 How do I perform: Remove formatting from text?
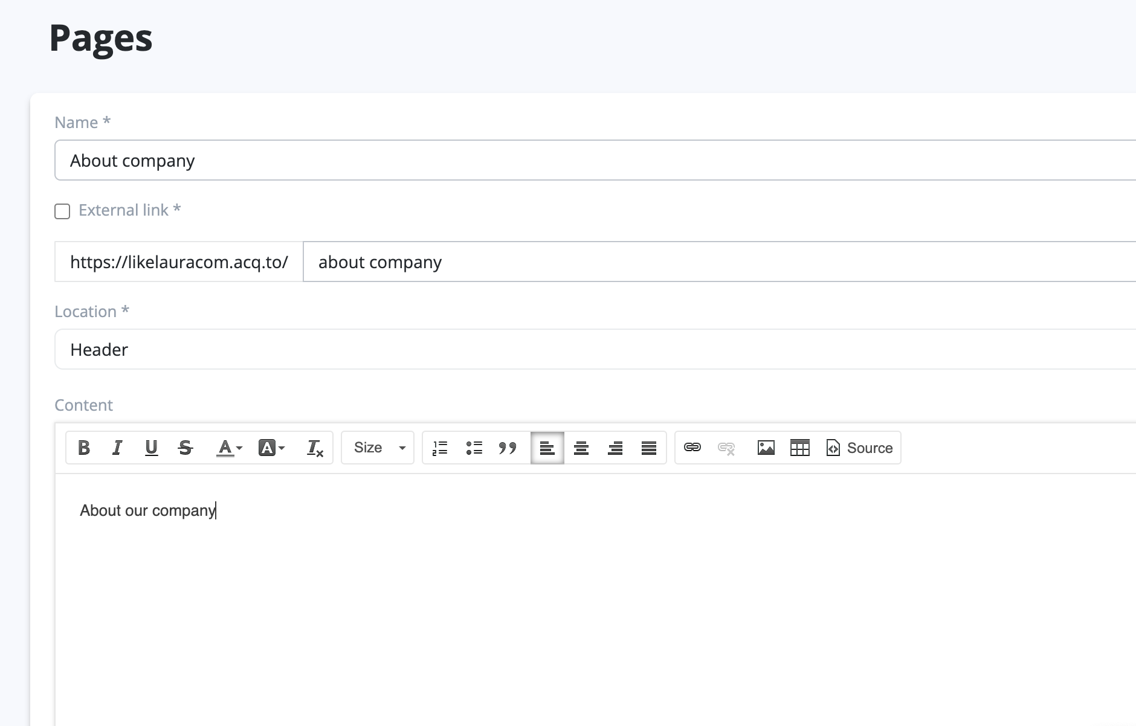(x=315, y=448)
